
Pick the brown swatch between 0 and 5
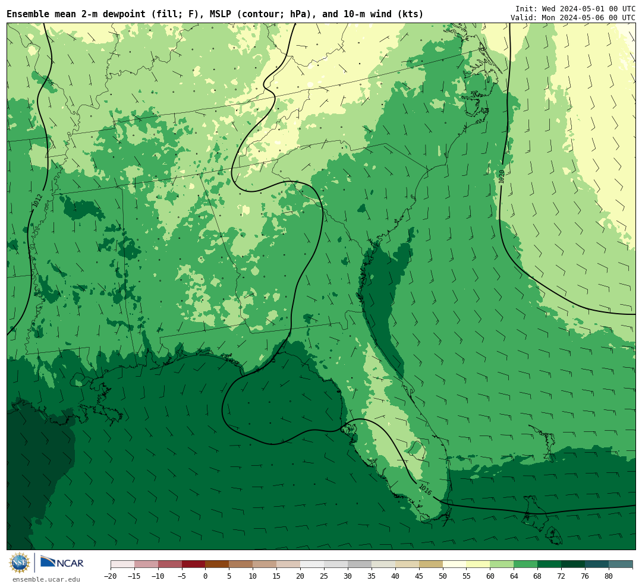click(x=218, y=564)
